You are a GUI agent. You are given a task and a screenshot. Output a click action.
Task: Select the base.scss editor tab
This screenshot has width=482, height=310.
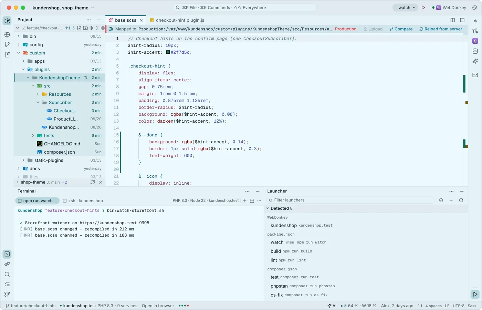[x=126, y=20]
